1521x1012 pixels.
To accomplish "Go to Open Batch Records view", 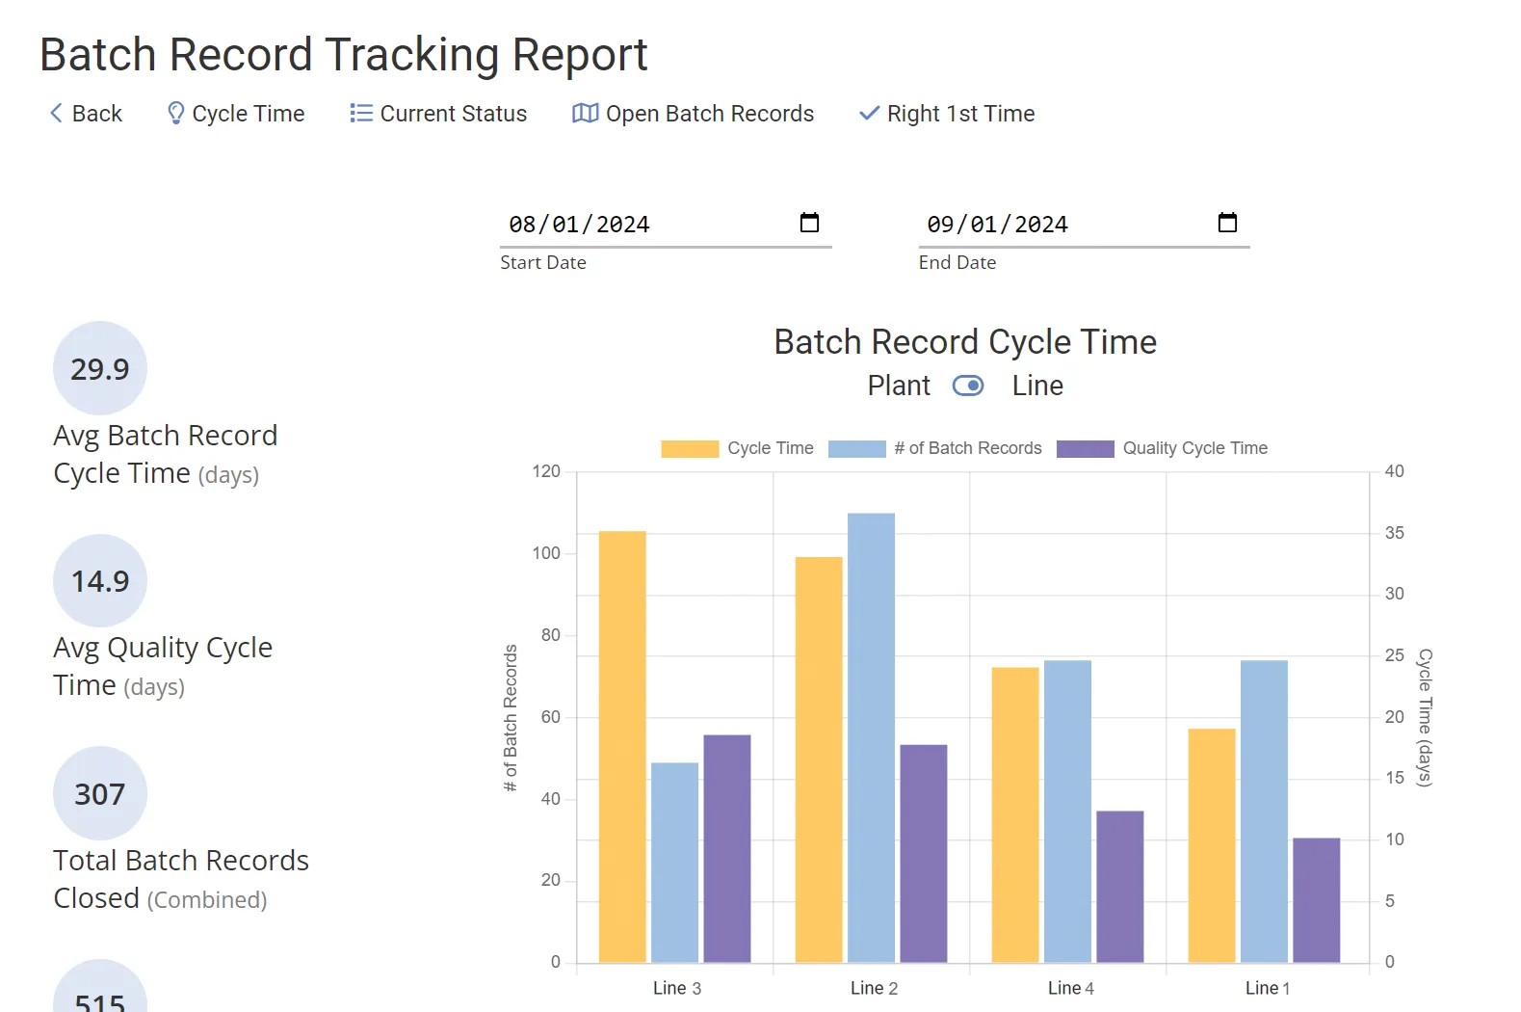I will (709, 114).
